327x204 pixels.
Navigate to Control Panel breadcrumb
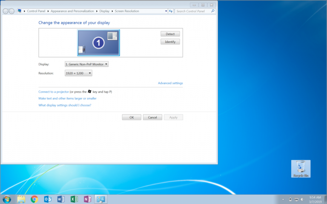point(36,11)
